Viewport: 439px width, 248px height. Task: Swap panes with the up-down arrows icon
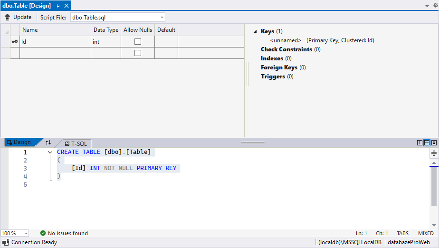point(48,143)
